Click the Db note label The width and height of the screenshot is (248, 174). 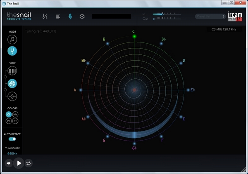click(164, 39)
